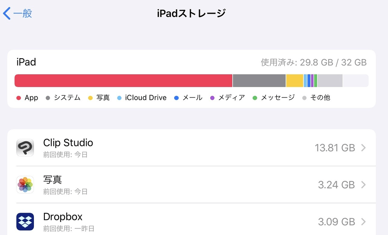Tap the Dropbox app icon
The width and height of the screenshot is (388, 235).
[x=25, y=222]
